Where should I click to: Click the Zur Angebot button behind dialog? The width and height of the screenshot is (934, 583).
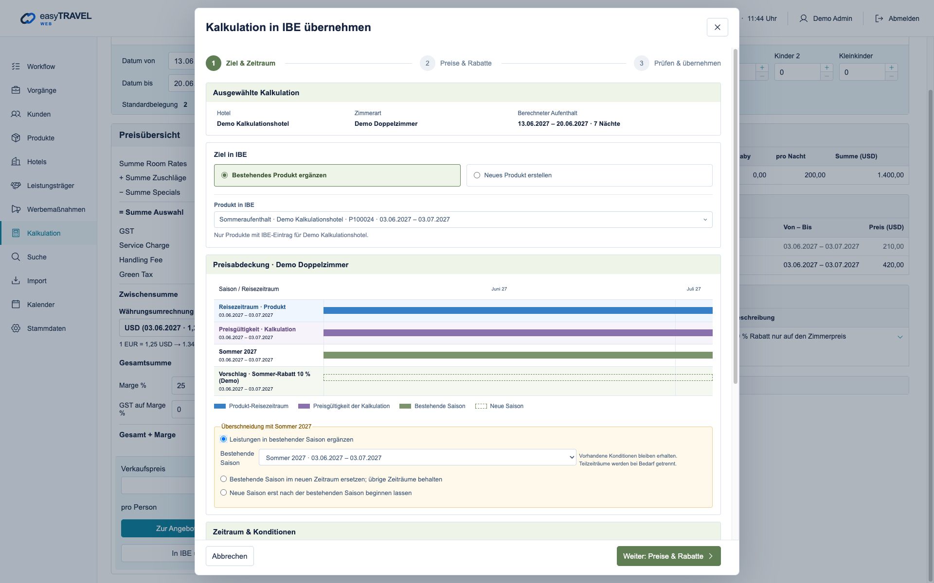click(158, 529)
